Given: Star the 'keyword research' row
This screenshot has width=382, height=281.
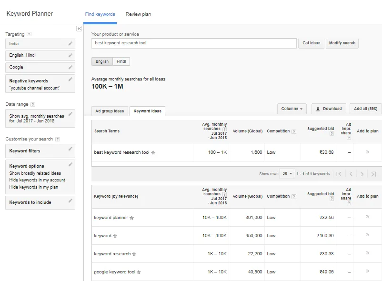Looking at the screenshot, I should pos(134,254).
